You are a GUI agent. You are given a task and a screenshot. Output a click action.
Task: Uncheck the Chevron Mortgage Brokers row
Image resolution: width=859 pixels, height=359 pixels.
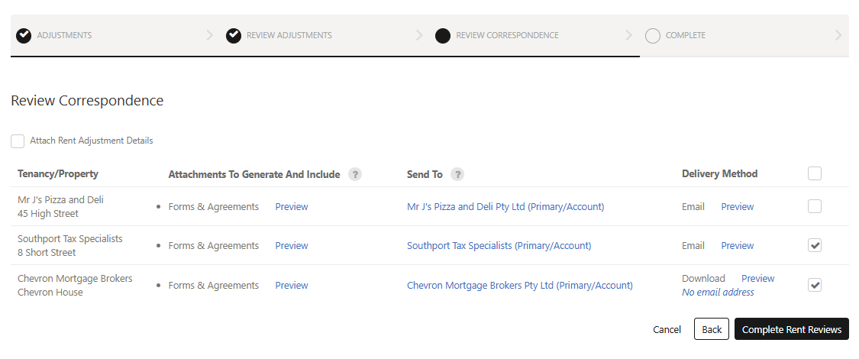815,285
